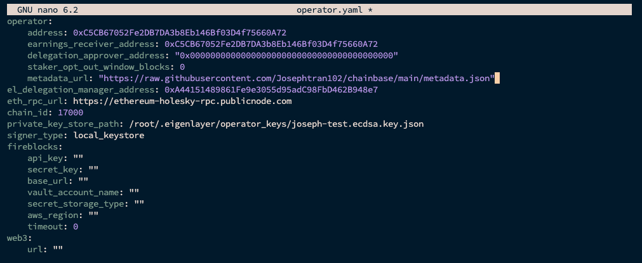Click the eth_rpc_url publicnode address
The width and height of the screenshot is (642, 263).
click(x=182, y=101)
